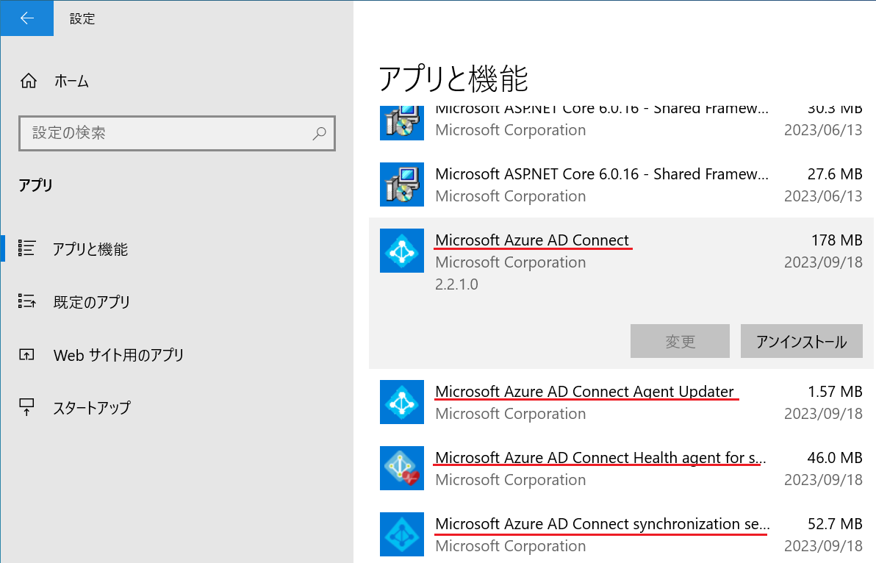Click inside the 設定の検索 search field
Screen dimensions: 876x563
click(176, 133)
